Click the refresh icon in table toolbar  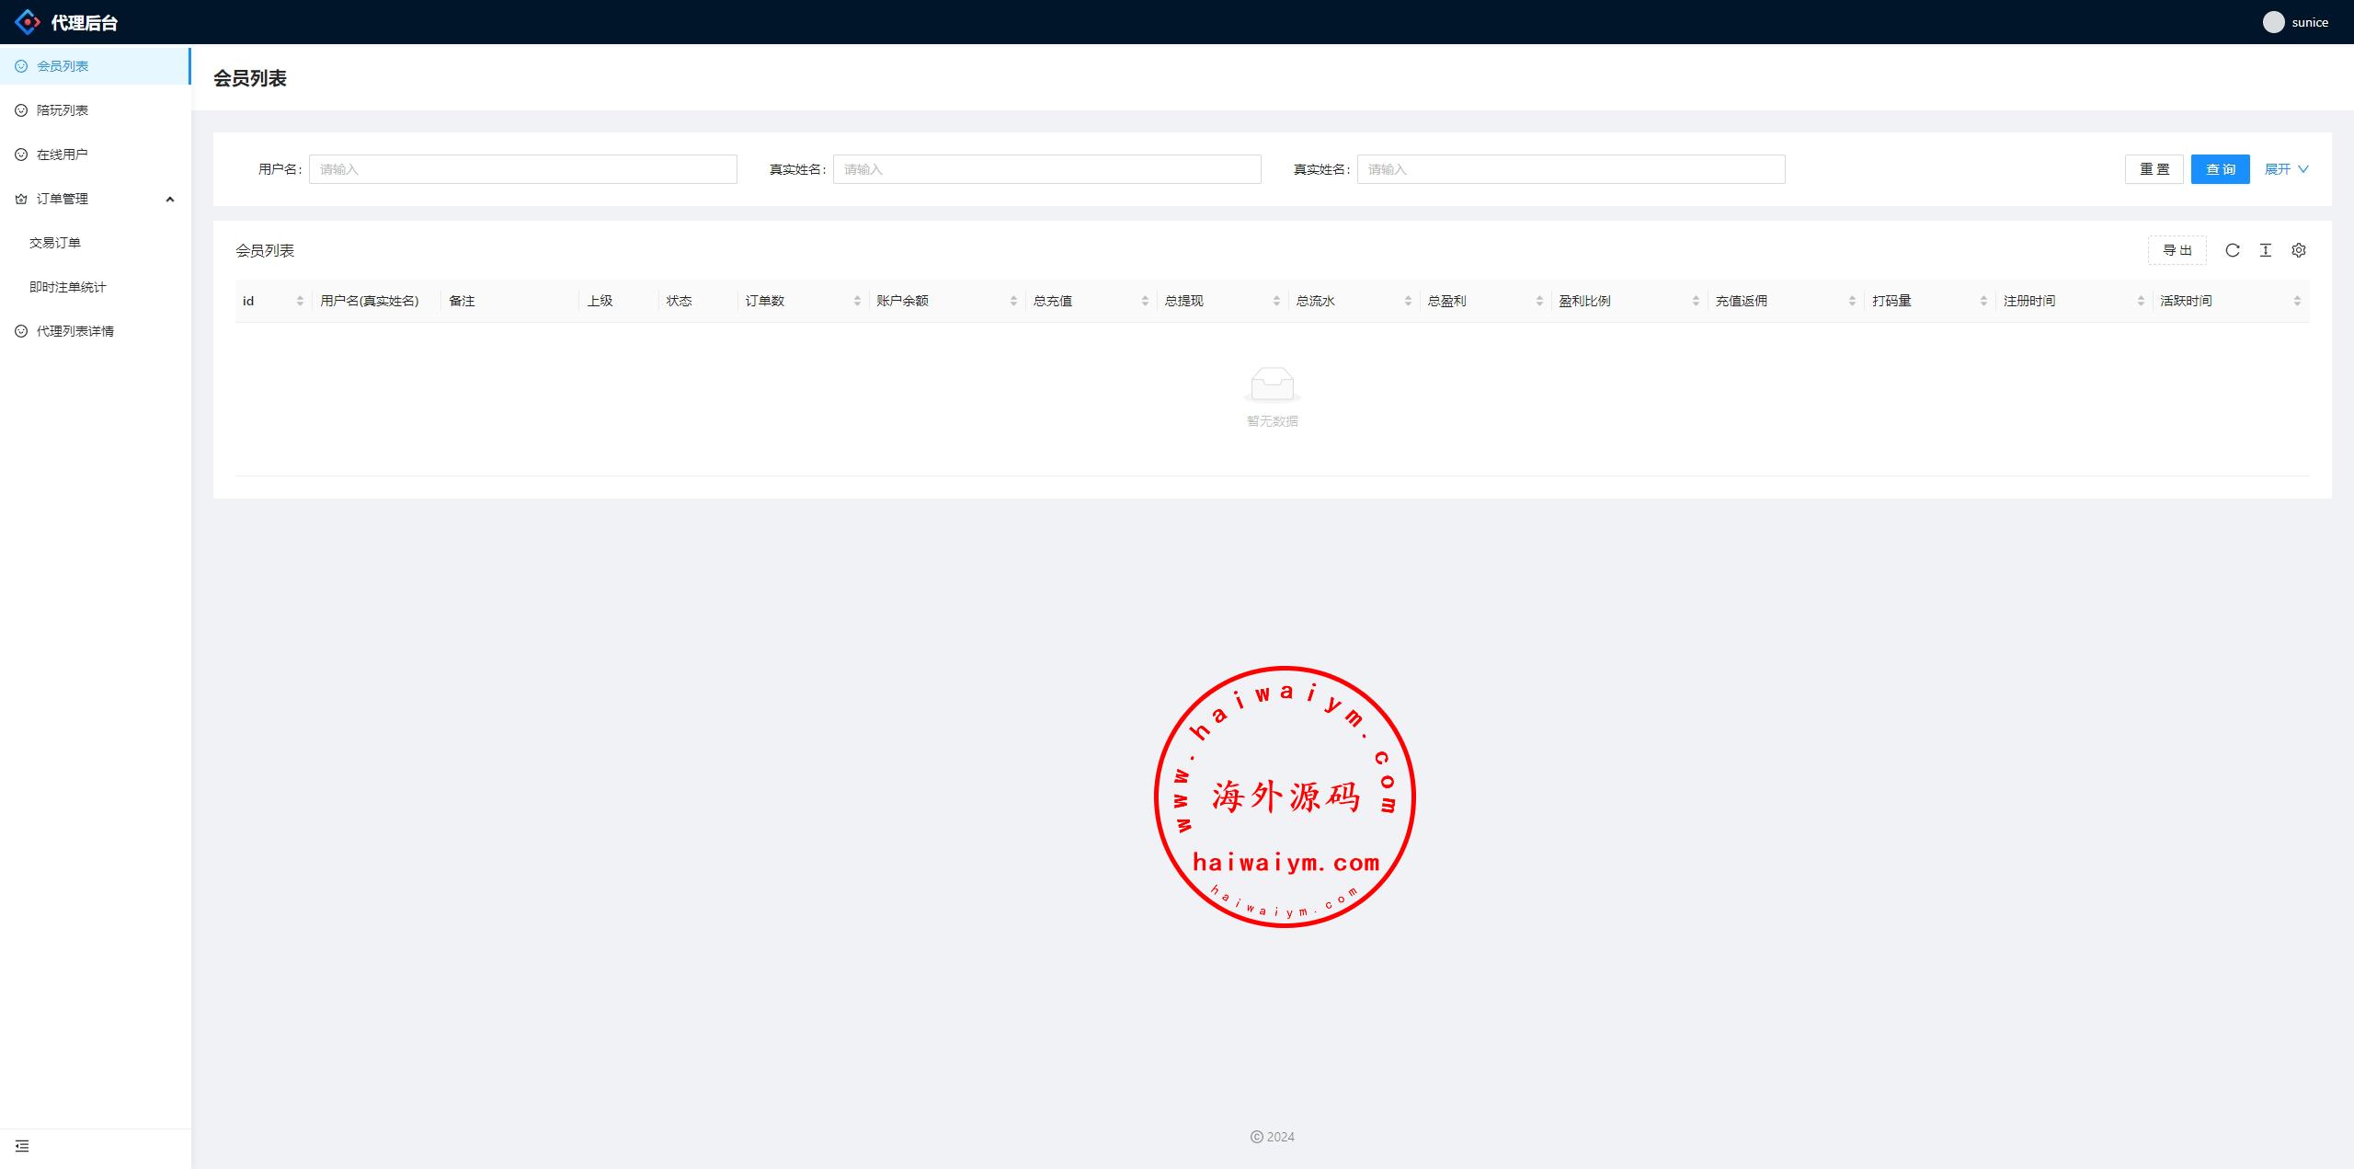(x=2232, y=250)
